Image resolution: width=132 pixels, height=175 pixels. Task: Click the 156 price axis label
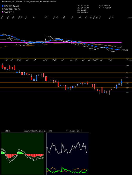click(127, 65)
